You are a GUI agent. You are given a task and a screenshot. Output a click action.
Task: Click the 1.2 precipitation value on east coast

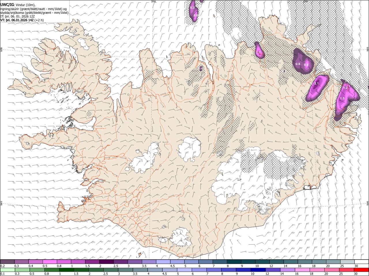click(x=345, y=88)
